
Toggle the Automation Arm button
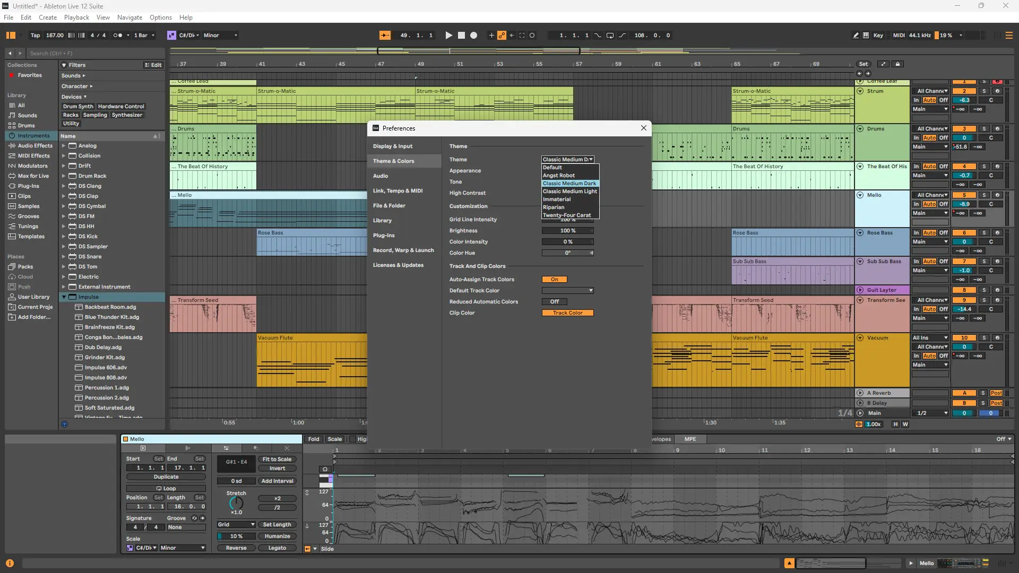coord(502,36)
